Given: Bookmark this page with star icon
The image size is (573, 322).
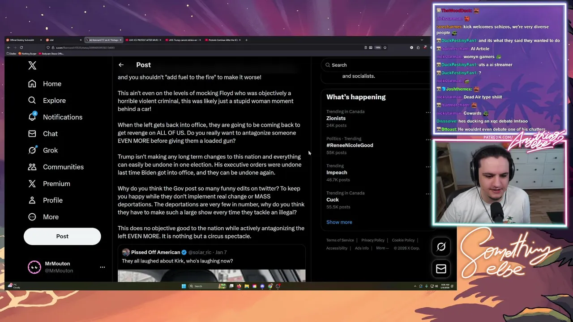Looking at the screenshot, I should click(385, 47).
